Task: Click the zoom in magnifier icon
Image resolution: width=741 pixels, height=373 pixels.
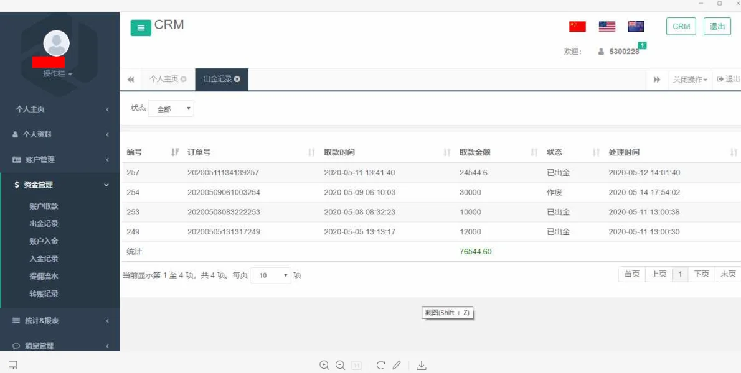Action: [324, 366]
